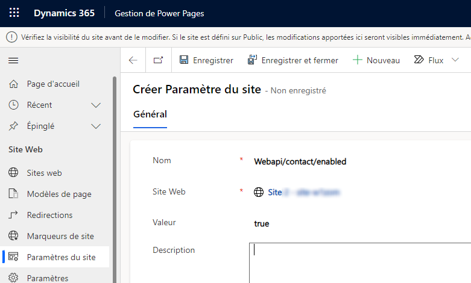Open the app launcher waffle icon
This screenshot has height=283, width=471.
(14, 13)
